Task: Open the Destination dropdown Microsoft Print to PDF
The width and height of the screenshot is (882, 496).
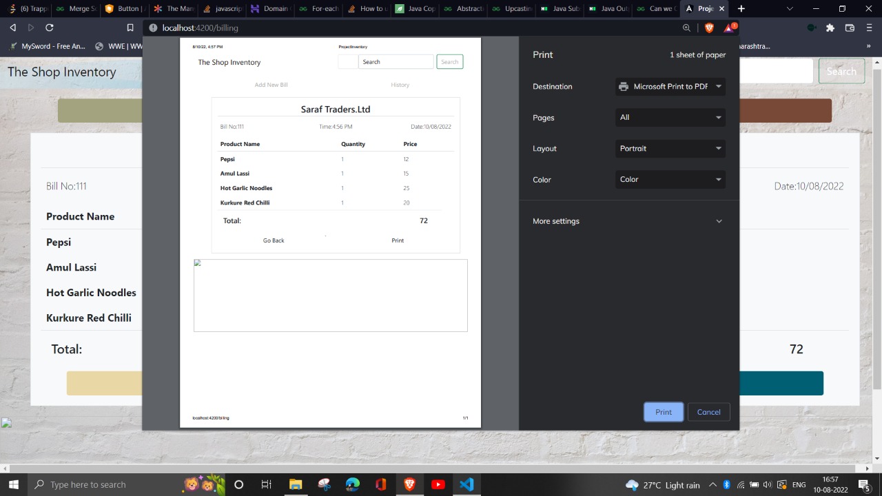Action: tap(670, 86)
